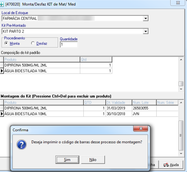This screenshot has height=172, width=187.
Task: Click down arrow of composition list scrollbar
Action: 181,89
